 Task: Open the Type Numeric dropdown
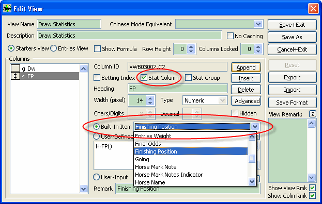[x=222, y=100]
